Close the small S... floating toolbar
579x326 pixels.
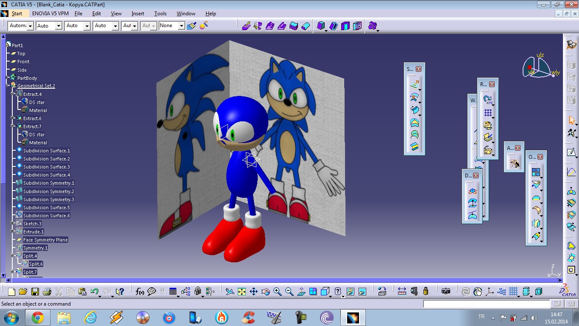click(x=418, y=69)
